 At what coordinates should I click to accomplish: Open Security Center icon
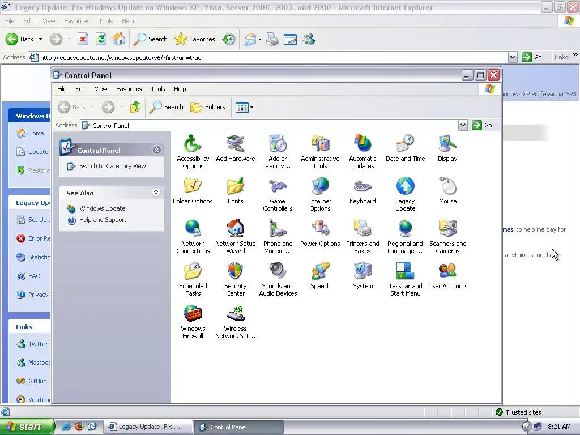point(235,279)
